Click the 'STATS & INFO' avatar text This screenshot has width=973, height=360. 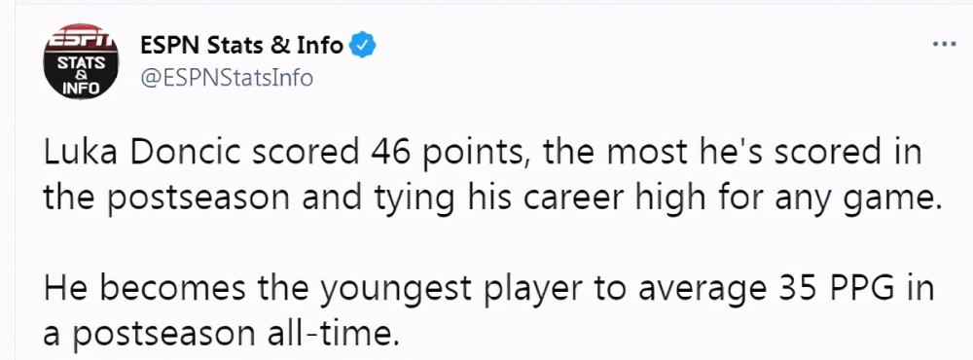pos(81,76)
